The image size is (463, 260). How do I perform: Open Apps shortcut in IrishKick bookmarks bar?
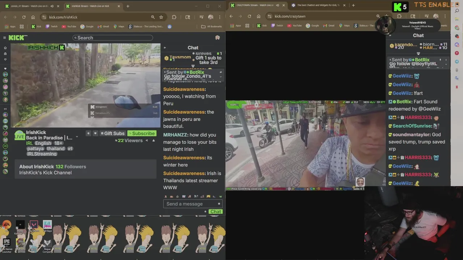[10, 26]
